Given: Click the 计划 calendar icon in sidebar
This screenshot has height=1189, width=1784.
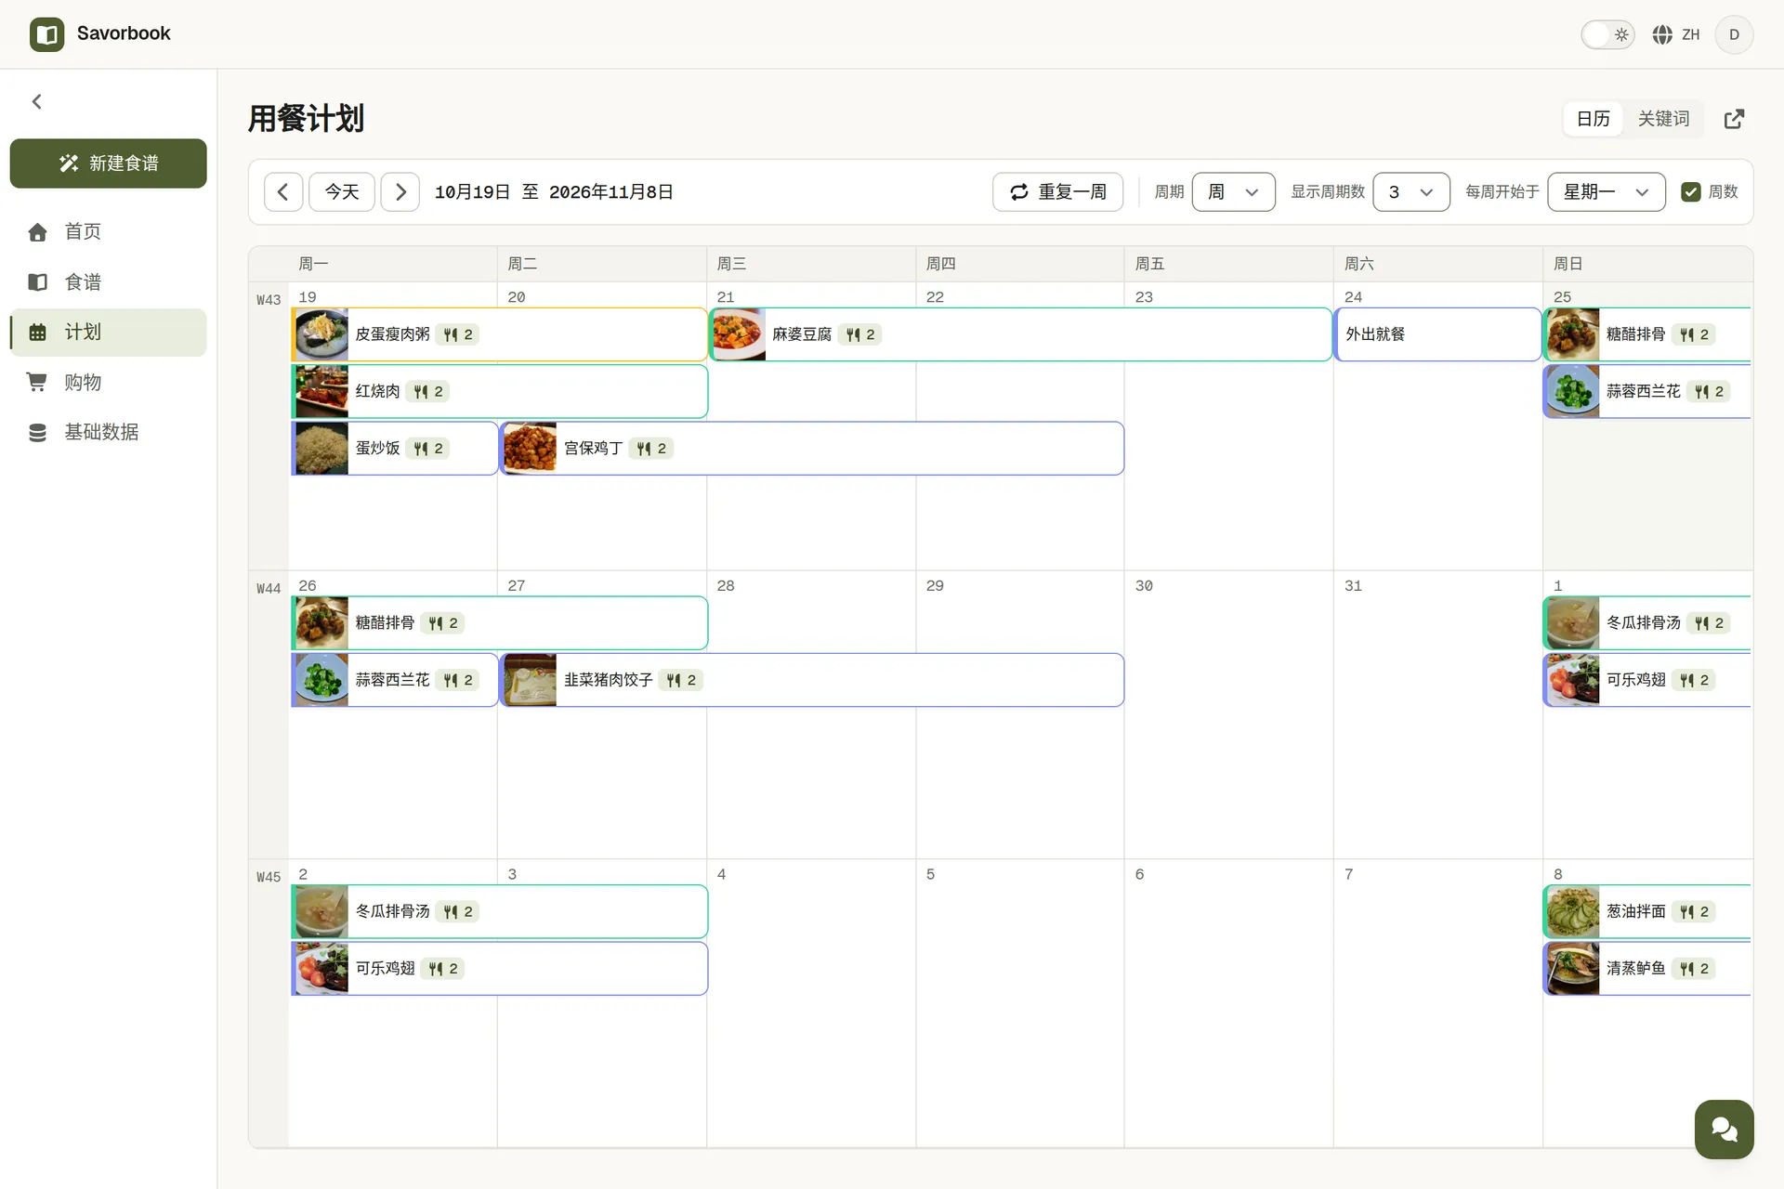Looking at the screenshot, I should point(37,332).
